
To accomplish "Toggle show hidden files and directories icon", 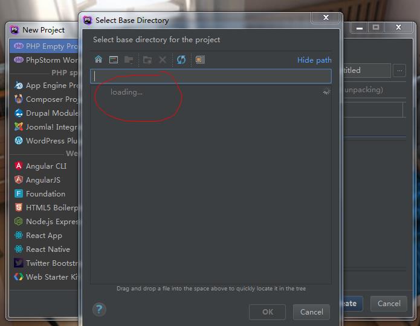I will click(x=200, y=60).
